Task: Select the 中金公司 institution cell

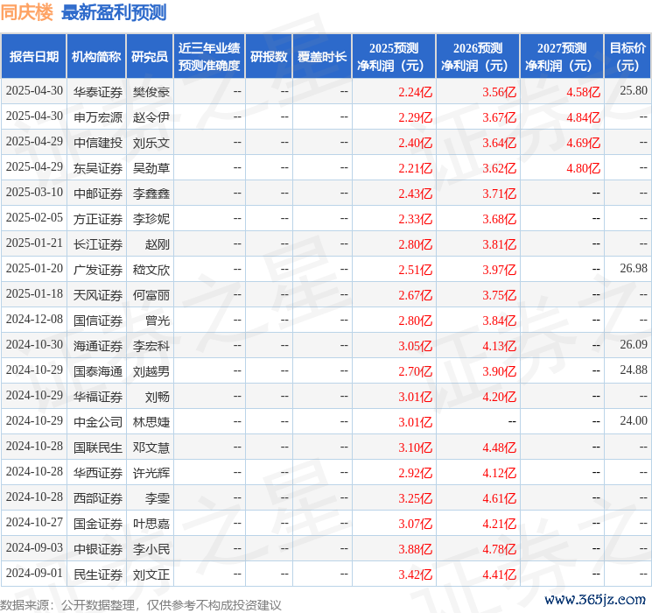Action: [x=98, y=421]
